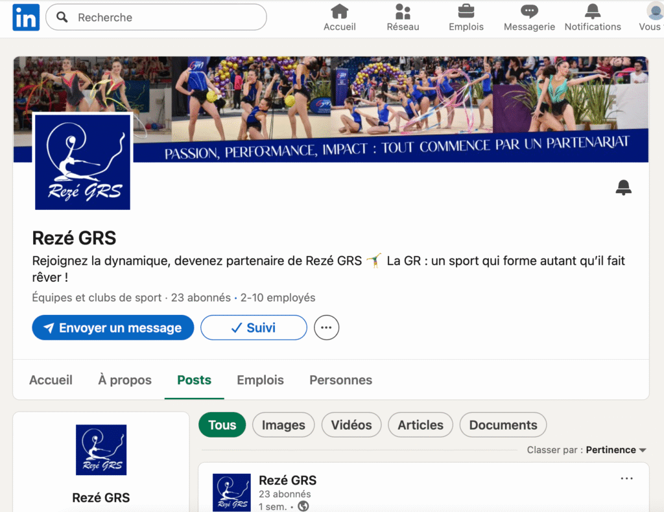Click Envoyer un message button
The height and width of the screenshot is (512, 664).
pos(113,327)
